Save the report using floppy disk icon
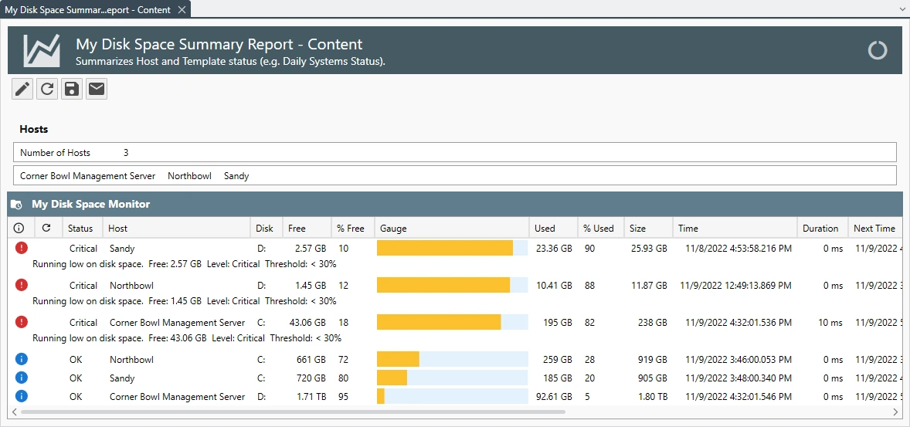 point(72,90)
